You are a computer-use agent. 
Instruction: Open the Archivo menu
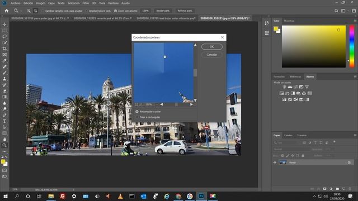(16, 3)
